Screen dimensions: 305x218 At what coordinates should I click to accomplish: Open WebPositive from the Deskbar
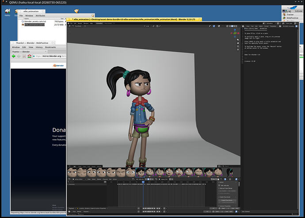[x=292, y=18]
